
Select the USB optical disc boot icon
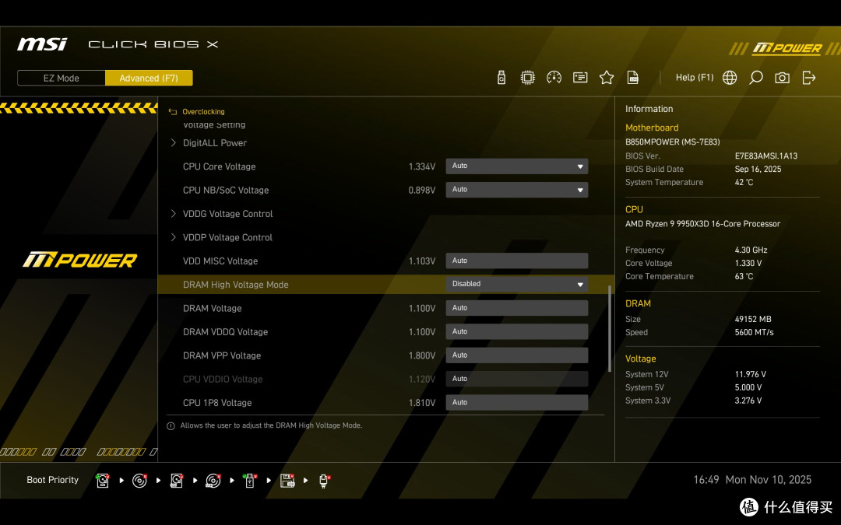coord(213,481)
